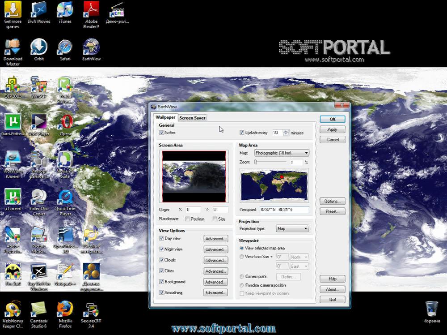The image size is (447, 335).
Task: Uncheck the Cities view option
Action: tap(161, 271)
